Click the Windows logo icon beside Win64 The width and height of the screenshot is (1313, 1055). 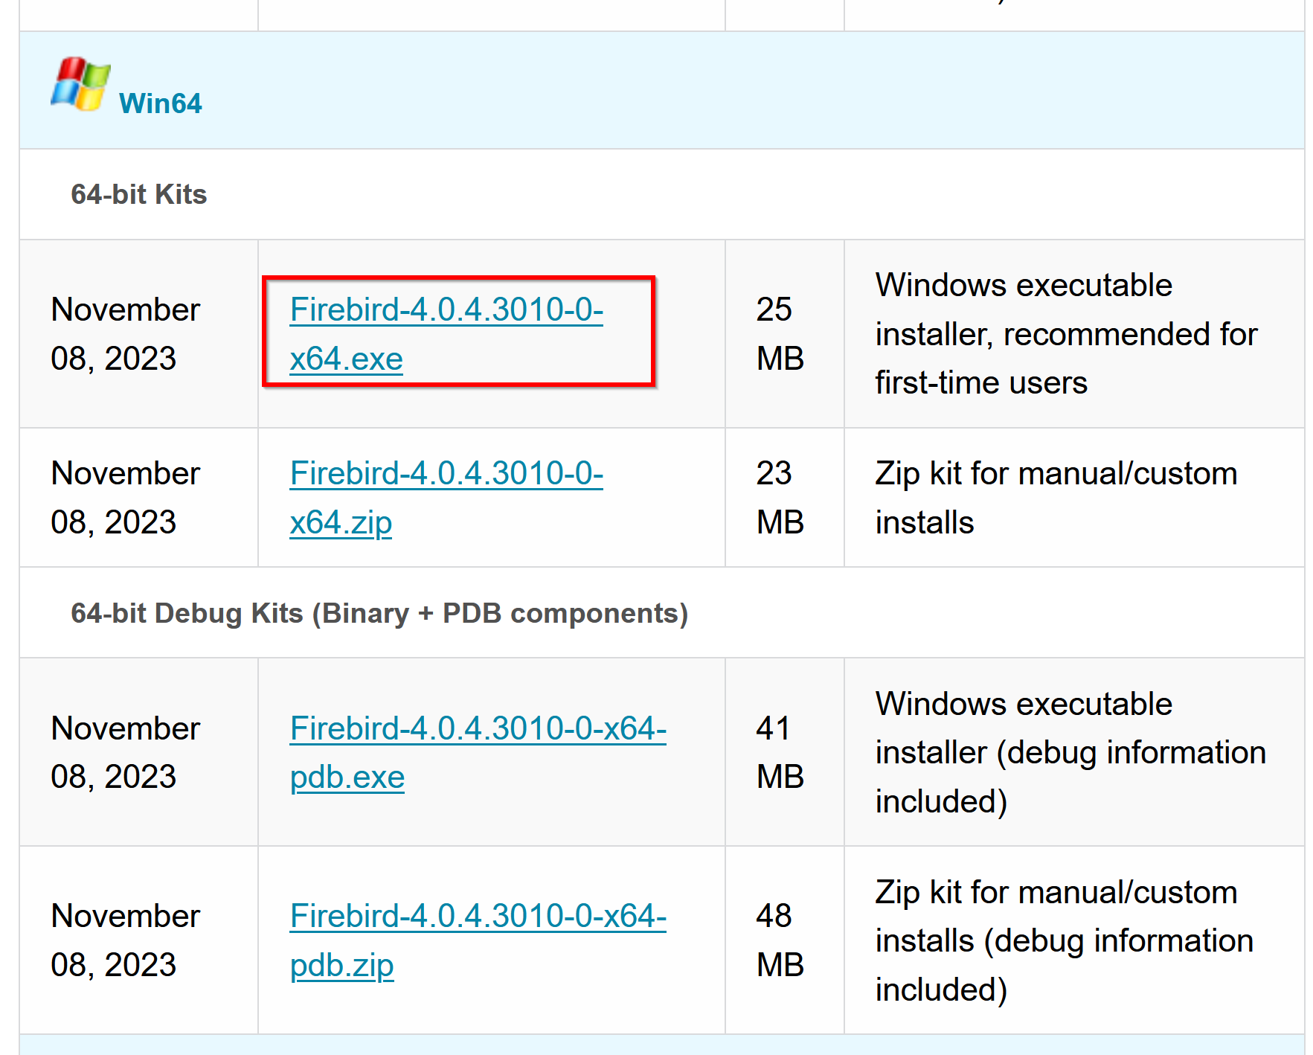tap(80, 84)
